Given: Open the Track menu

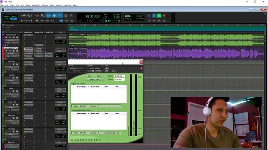Looking at the screenshot, I should [x=18, y=5].
